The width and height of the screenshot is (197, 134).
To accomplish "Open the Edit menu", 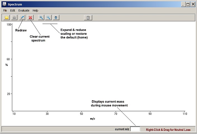I will coord(13,10).
